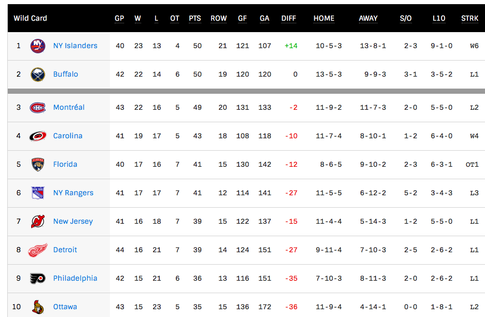Open the Buffalo team link
This screenshot has width=485, height=317.
point(65,74)
